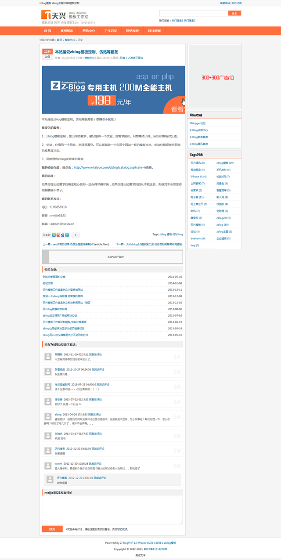Click the RSS订阅 link at the top
Viewport: 281px width, 560px height.
(237, 3)
